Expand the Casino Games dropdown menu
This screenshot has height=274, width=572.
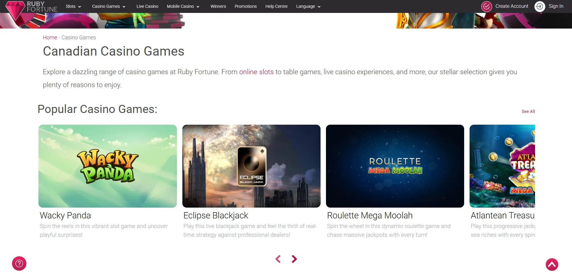tap(109, 6)
